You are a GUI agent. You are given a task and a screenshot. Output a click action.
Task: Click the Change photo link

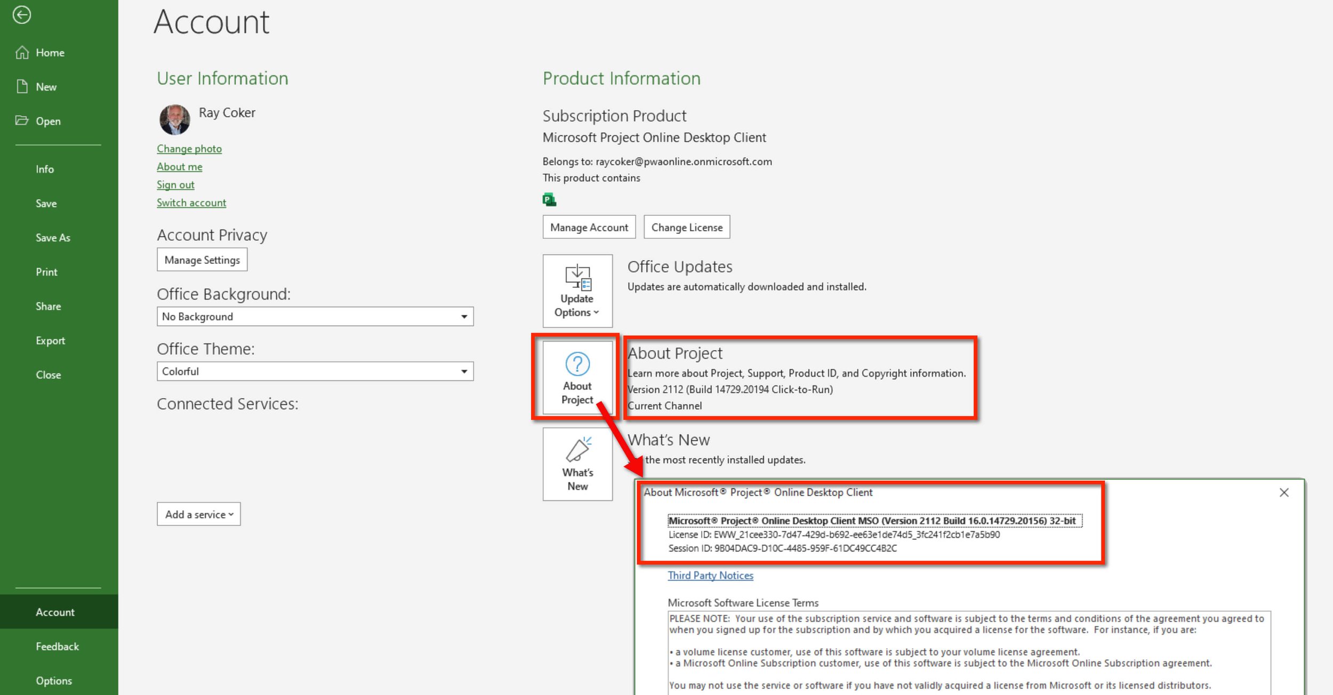coord(189,149)
